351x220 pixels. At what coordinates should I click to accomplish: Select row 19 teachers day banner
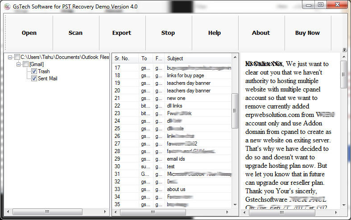(172, 83)
